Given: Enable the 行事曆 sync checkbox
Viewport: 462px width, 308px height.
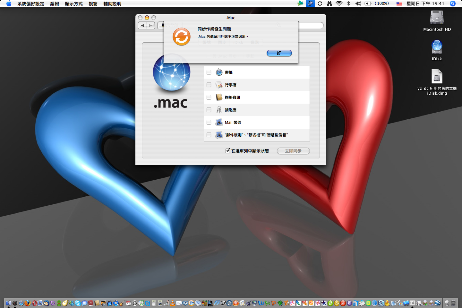Looking at the screenshot, I should tap(209, 85).
